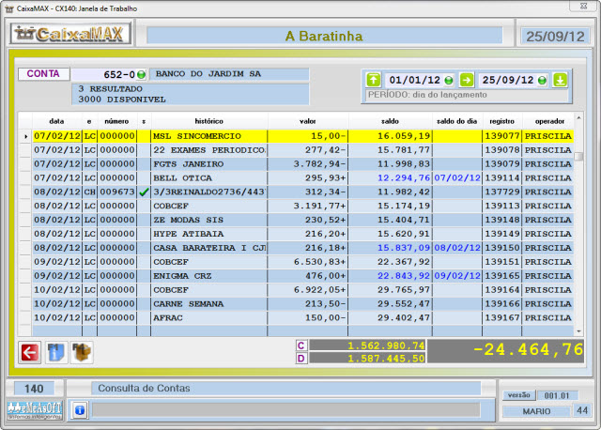Viewport: 601px width, 430px height.
Task: Click the blue book icon beside back arrow
Action: coord(56,352)
